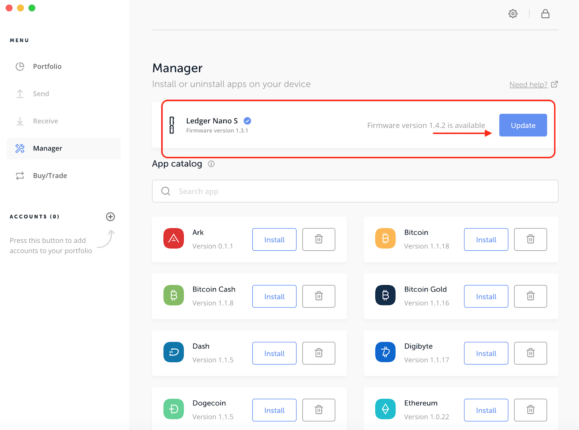Install the Bitcoin app

click(x=486, y=239)
